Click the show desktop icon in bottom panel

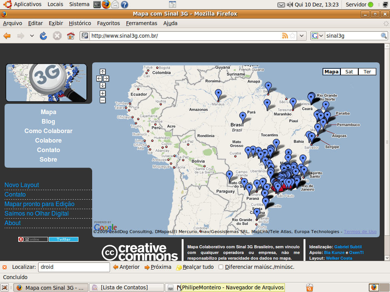pyautogui.click(x=5, y=287)
